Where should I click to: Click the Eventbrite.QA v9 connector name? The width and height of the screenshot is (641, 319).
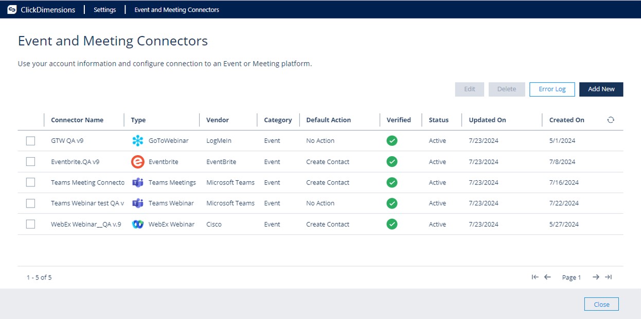tap(75, 162)
